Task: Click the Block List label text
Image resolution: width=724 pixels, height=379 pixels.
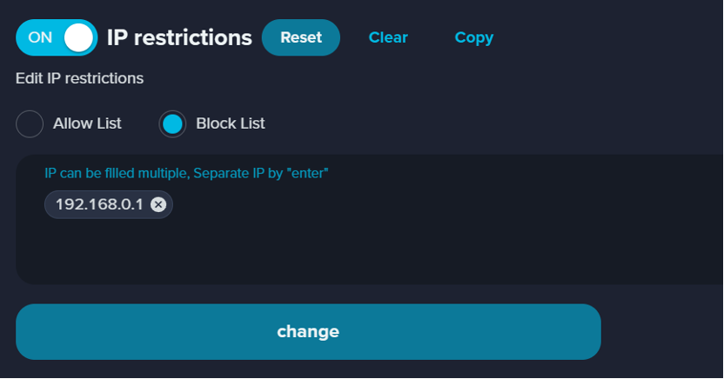Action: click(231, 123)
